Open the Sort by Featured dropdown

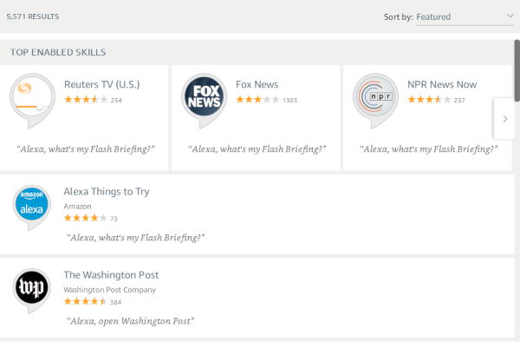(465, 17)
